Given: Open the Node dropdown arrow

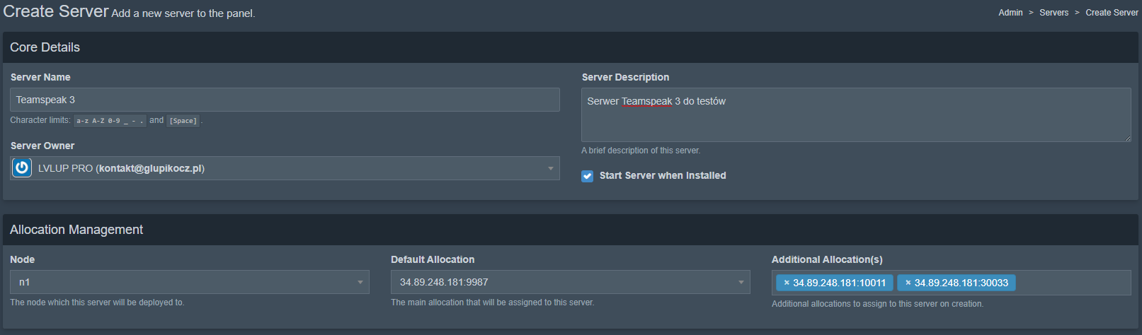Looking at the screenshot, I should tap(360, 282).
